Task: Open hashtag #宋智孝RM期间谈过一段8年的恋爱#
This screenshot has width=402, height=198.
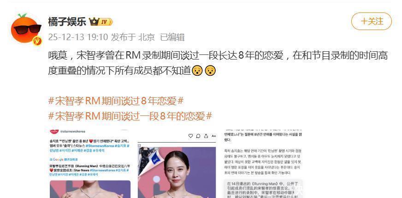Action: click(x=130, y=116)
